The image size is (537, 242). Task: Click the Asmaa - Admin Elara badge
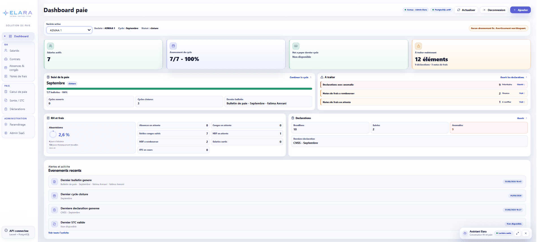pyautogui.click(x=416, y=10)
